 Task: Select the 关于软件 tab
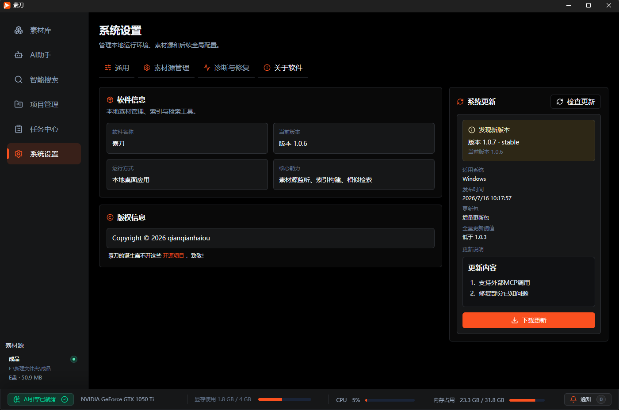[283, 68]
